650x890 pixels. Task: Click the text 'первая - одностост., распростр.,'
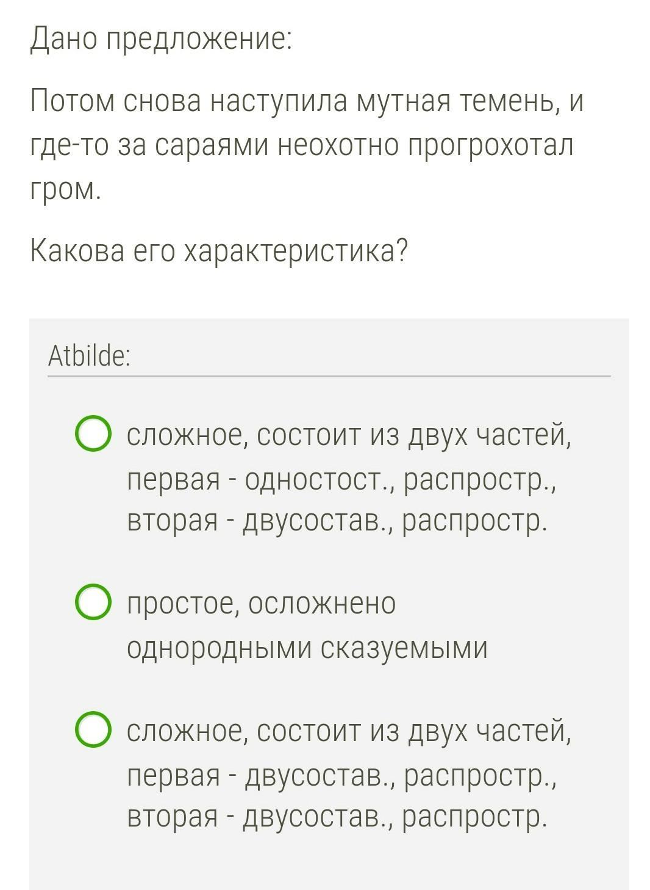[341, 480]
